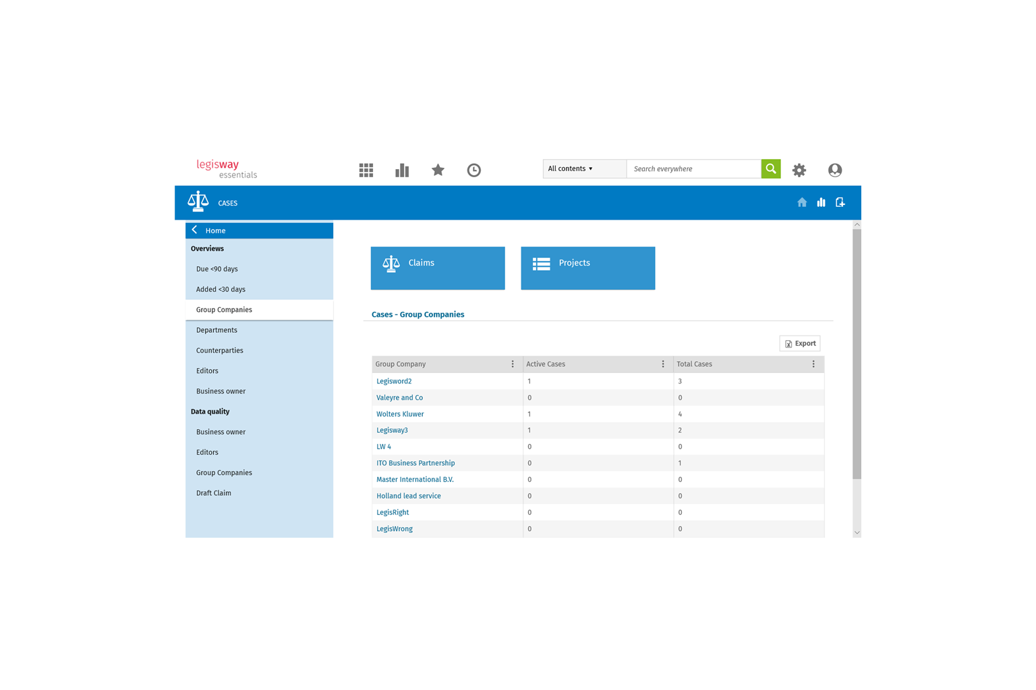Open the Wolters Kluwer company link

tap(400, 414)
